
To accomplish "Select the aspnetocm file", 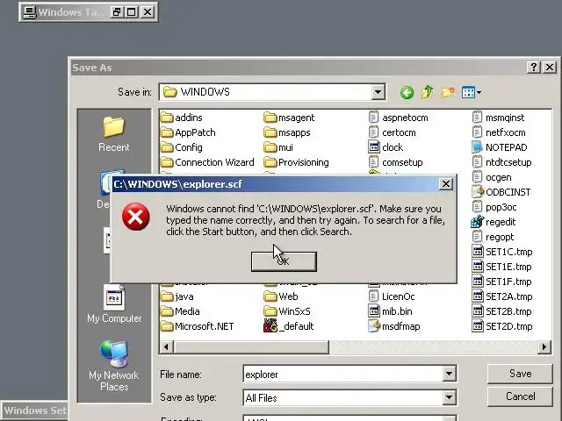I will 398,118.
